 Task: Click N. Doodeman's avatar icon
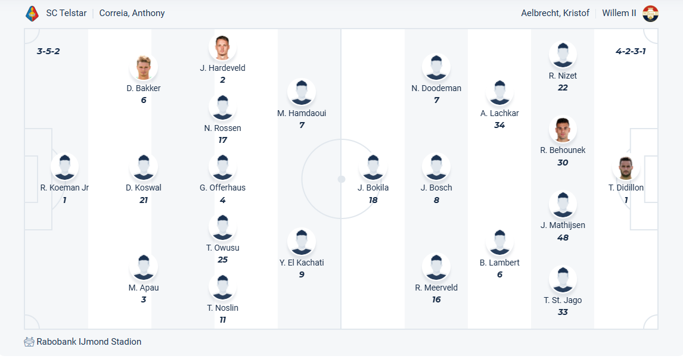[x=436, y=68]
